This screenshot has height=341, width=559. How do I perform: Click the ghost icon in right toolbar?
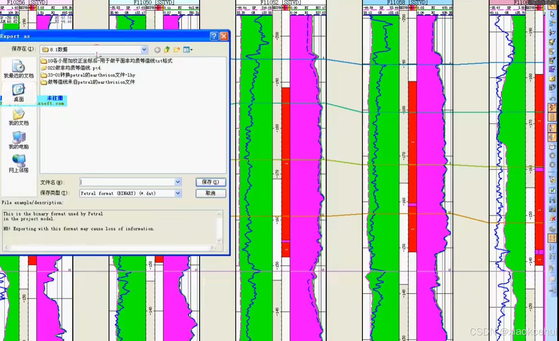pyautogui.click(x=552, y=147)
